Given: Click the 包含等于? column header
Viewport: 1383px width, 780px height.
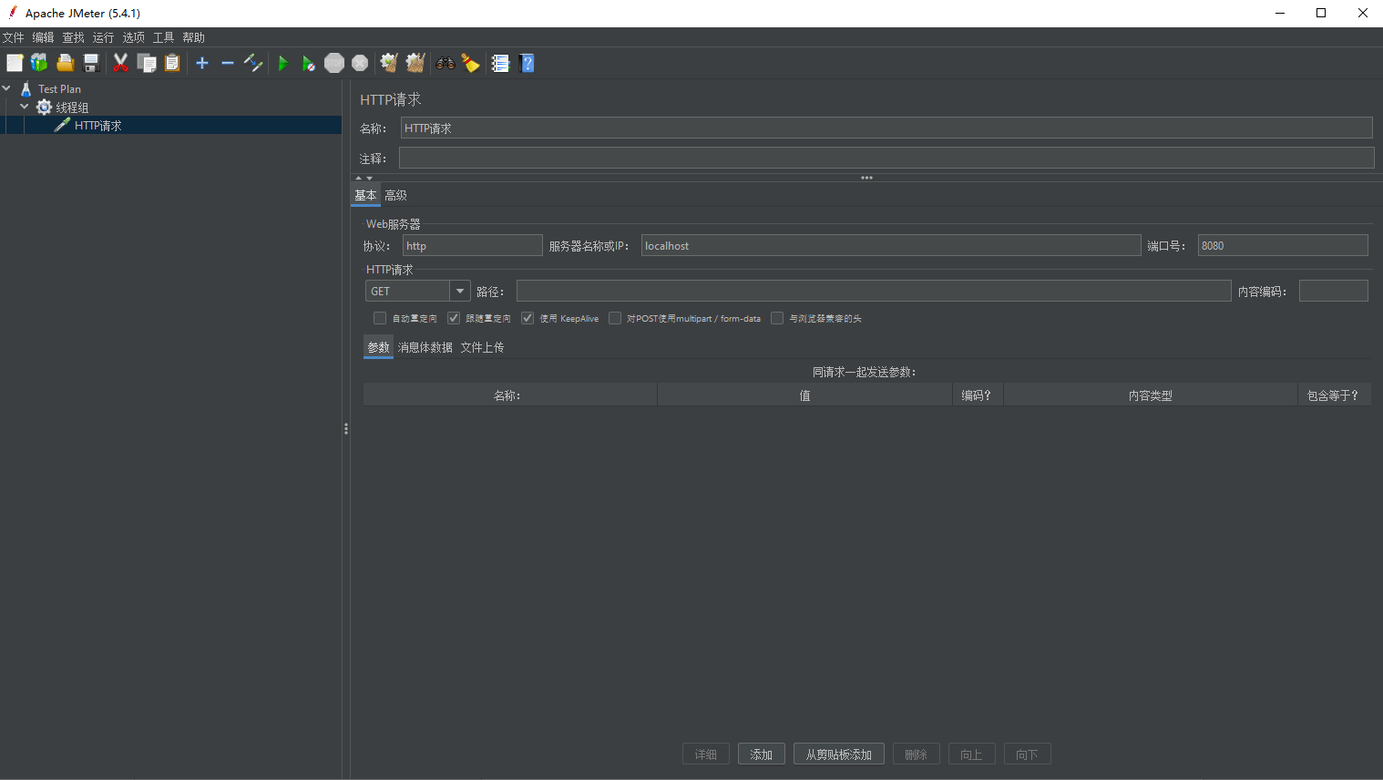Looking at the screenshot, I should click(1335, 395).
